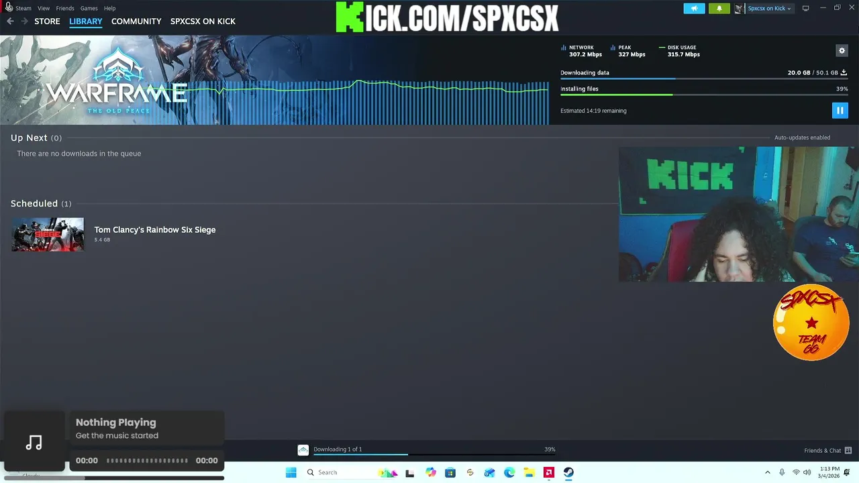Open File Explorer from the taskbar

(x=529, y=472)
